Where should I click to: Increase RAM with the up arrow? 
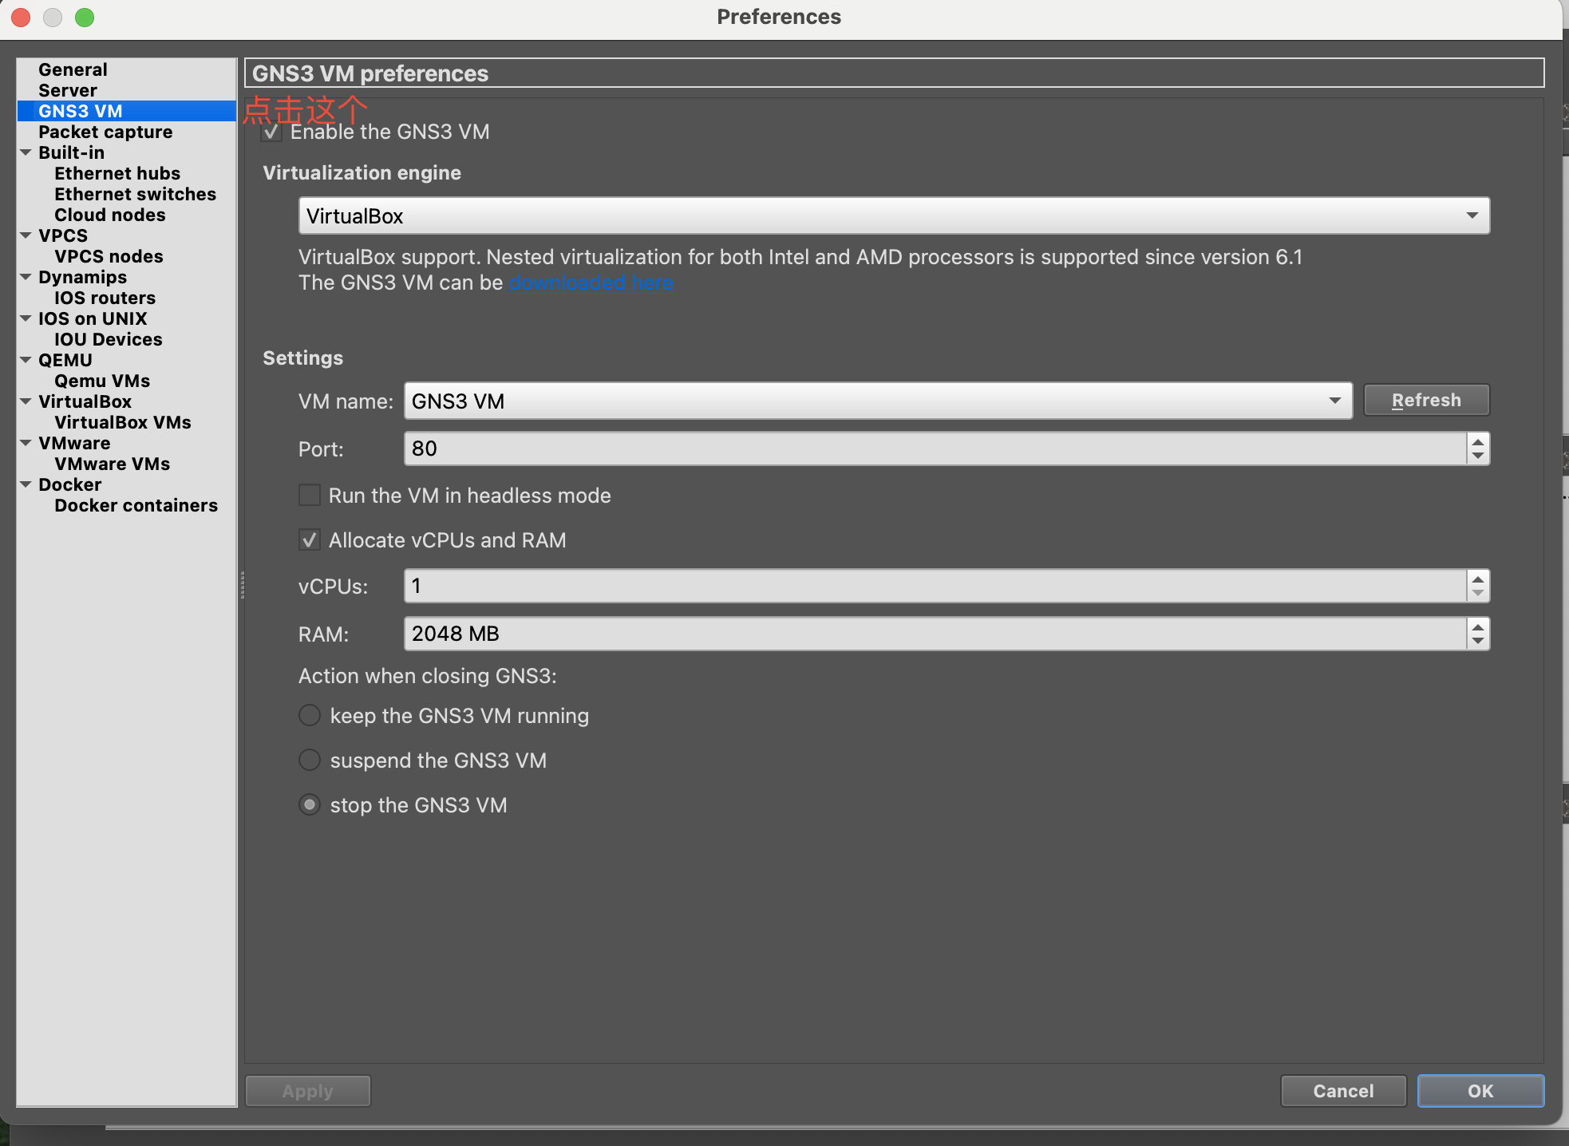(1478, 626)
